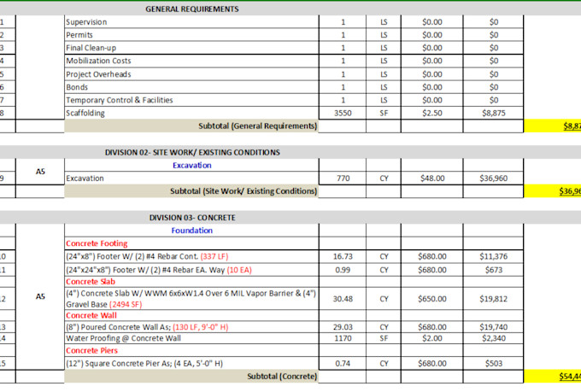Select the $503 total cell
581x392 pixels.
tap(493, 364)
